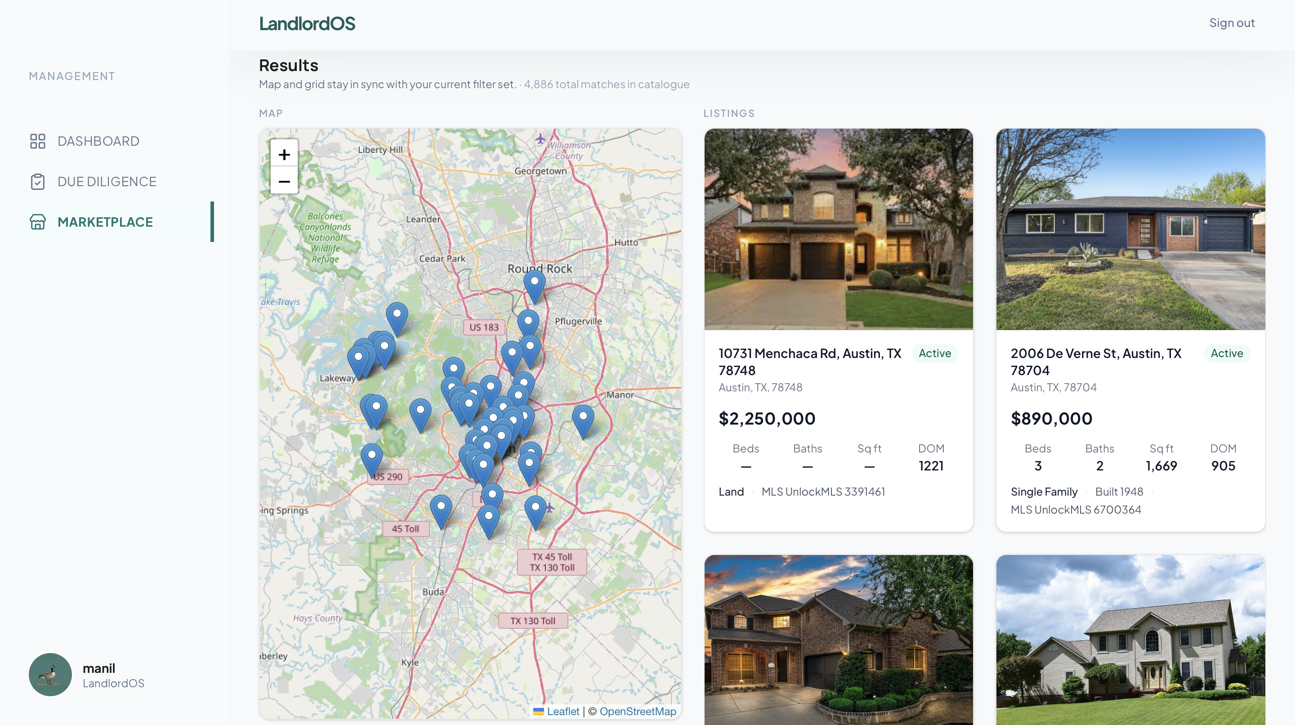Open the DUE DILIGENCE menu item
Image resolution: width=1295 pixels, height=725 pixels.
tap(107, 182)
